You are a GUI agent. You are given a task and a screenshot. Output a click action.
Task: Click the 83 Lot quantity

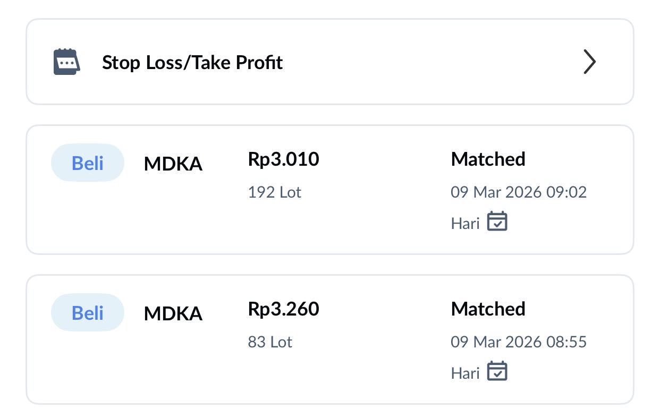[270, 342]
